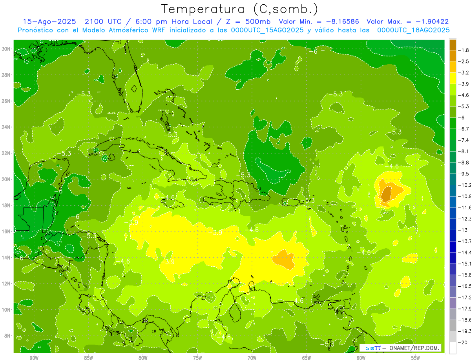This screenshot has height=363, width=471.
Task: Click the '-14.4' colorbar label
Action: click(x=464, y=253)
